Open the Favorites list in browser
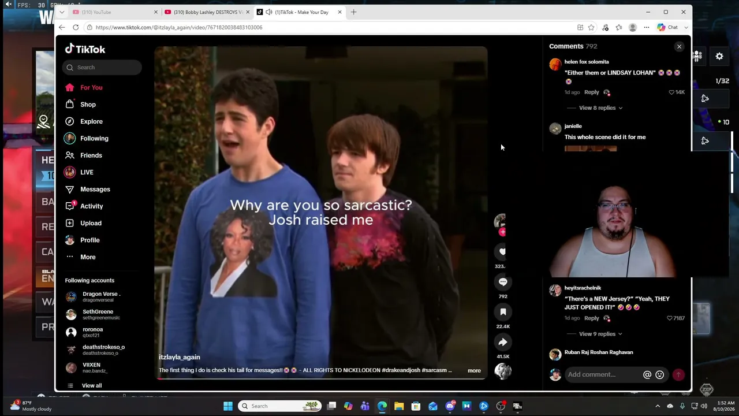This screenshot has height=416, width=739. pos(619,27)
